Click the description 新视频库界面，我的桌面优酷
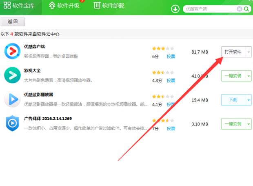The height and width of the screenshot is (186, 253). click(x=51, y=56)
